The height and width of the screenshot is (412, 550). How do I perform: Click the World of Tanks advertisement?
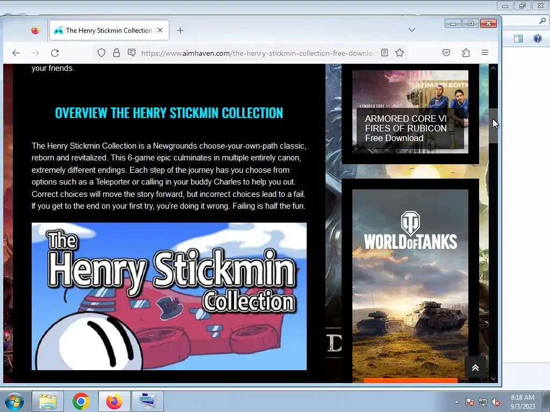point(410,284)
